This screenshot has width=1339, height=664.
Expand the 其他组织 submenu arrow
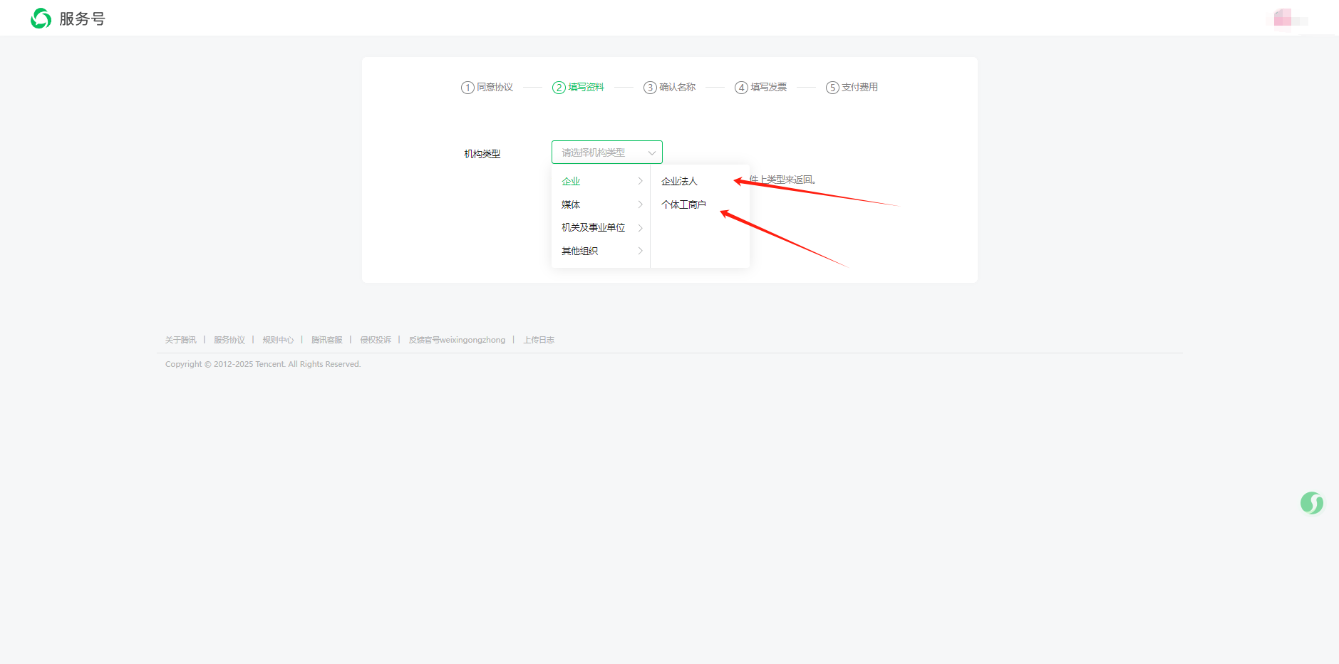pos(640,251)
